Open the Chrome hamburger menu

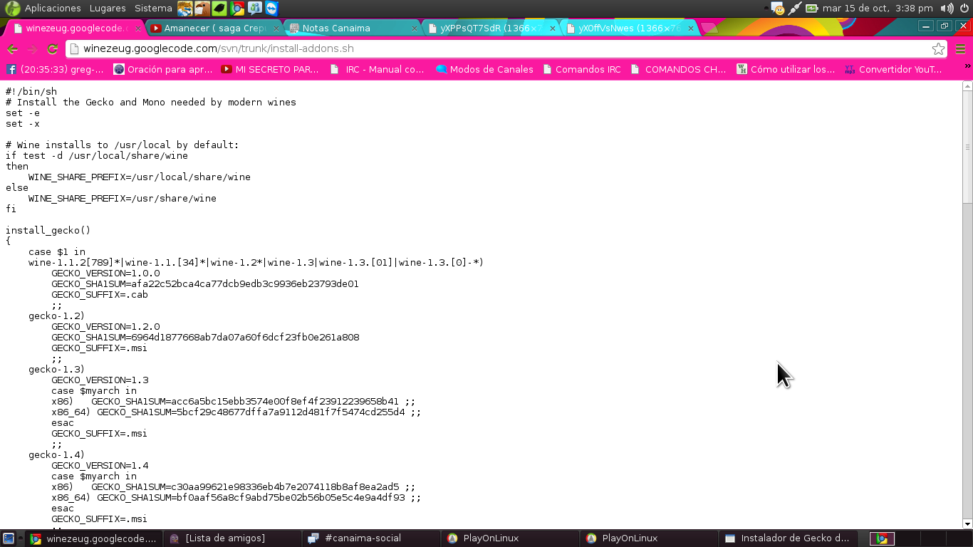point(961,49)
